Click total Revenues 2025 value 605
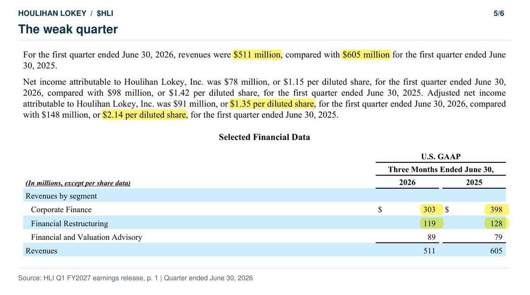The image size is (530, 295). pos(496,251)
